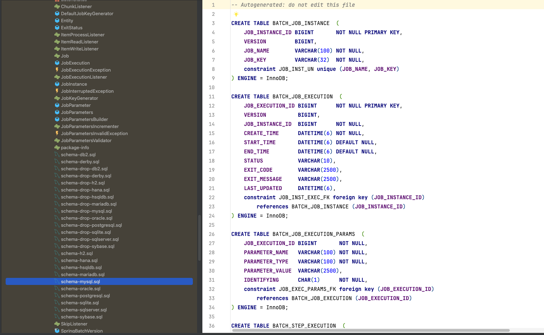The image size is (544, 335).
Task: Click the JobParameter class icon
Action: point(57,105)
